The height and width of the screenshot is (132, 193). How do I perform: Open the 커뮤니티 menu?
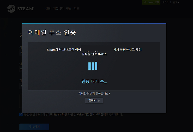pyautogui.click(x=58, y=9)
